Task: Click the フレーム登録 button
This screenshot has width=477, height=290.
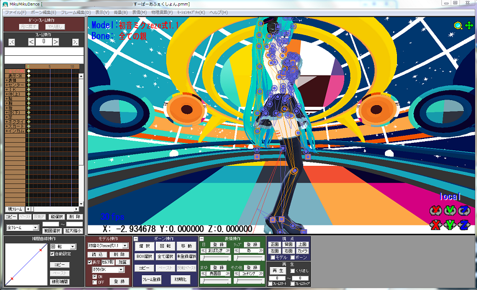Action: (x=151, y=280)
